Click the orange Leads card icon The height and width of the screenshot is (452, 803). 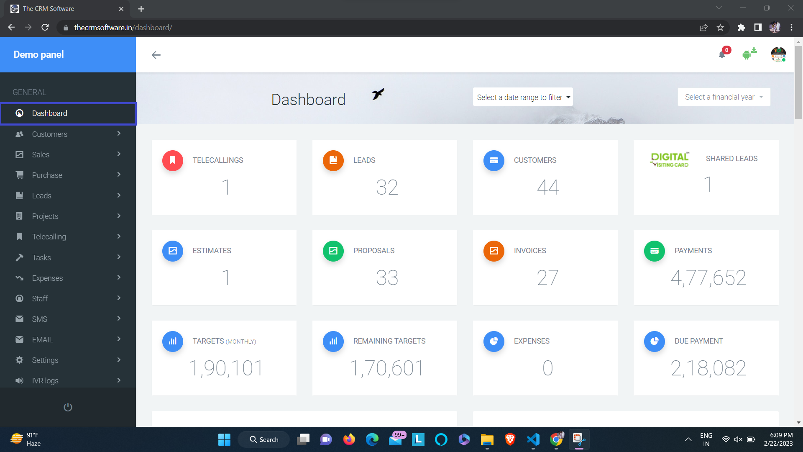click(x=333, y=161)
